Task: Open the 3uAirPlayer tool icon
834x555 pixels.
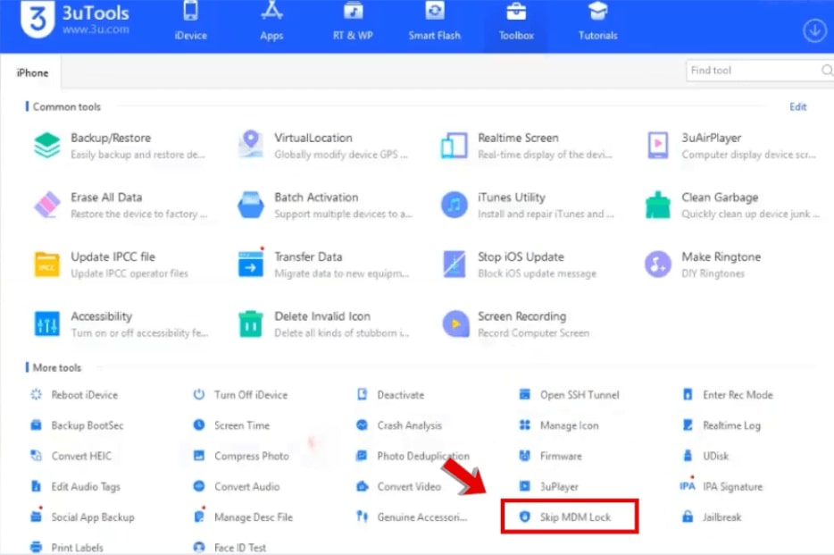Action: 658,146
